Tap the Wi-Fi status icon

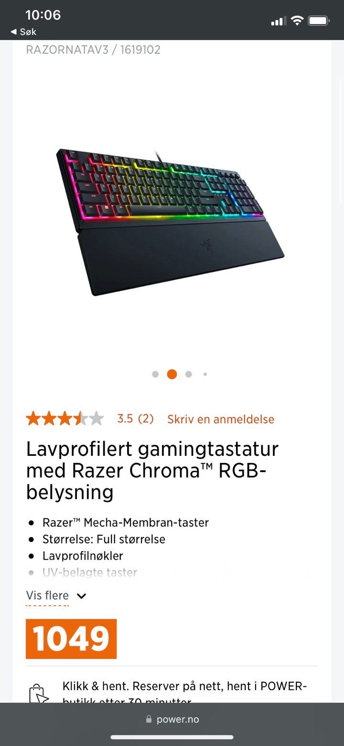coord(297,21)
